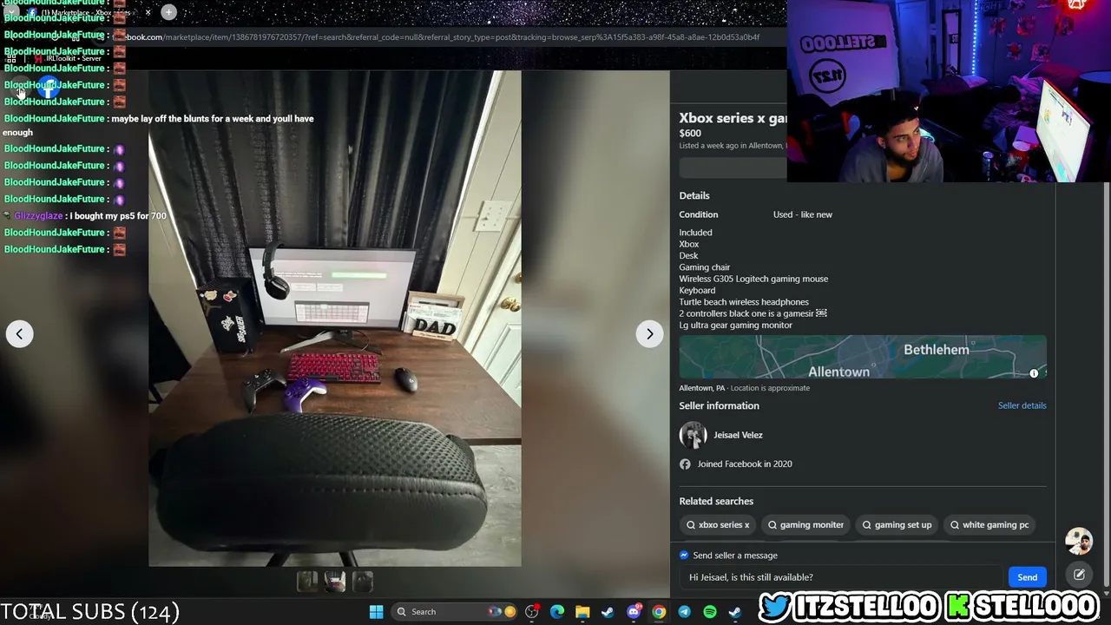Click the $600 price text
1111x625 pixels.
click(x=690, y=134)
